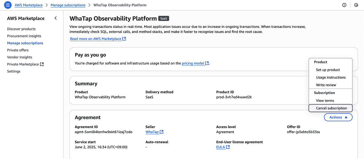Open the EULA link
This screenshot has width=364, height=159.
tap(223, 147)
